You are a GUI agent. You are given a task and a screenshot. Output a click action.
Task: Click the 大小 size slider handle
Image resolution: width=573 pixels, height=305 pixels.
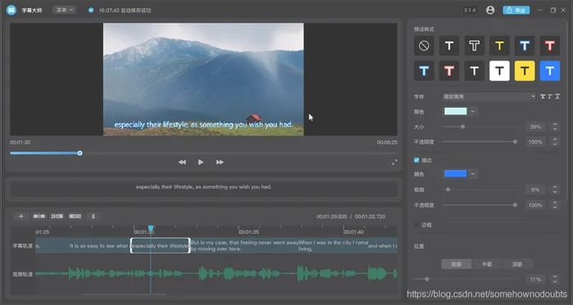(x=462, y=127)
